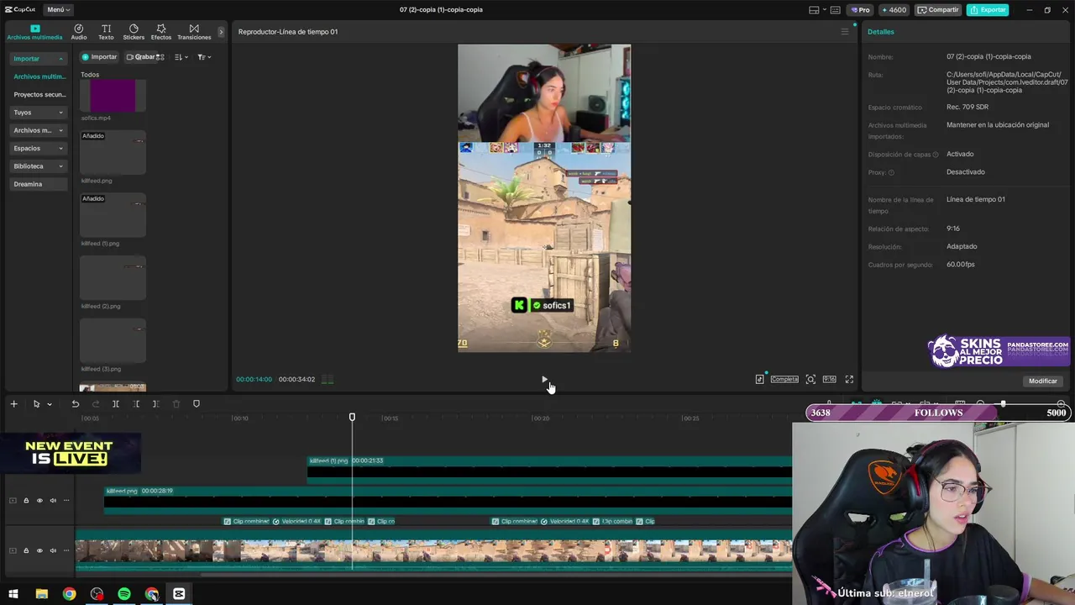Open the sort order dropdown
Screen dimensions: 1075x605
[x=181, y=57]
